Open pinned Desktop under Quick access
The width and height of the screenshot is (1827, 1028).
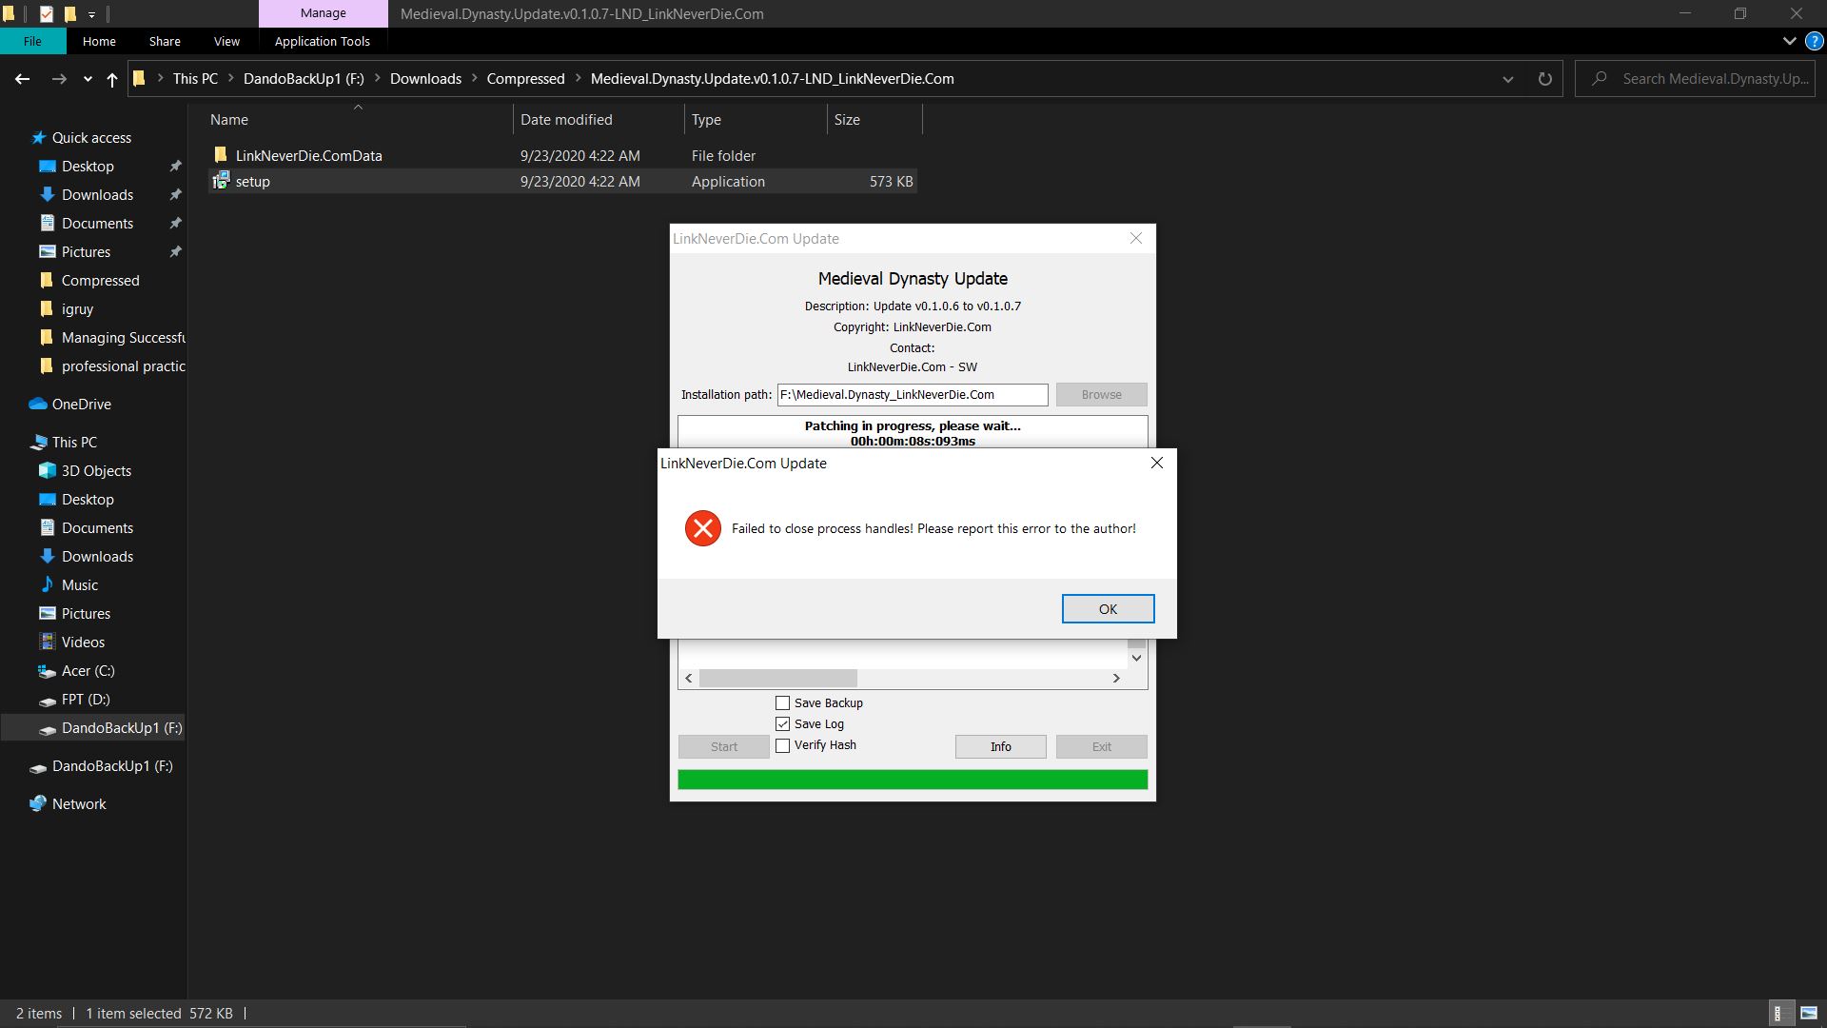point(88,167)
